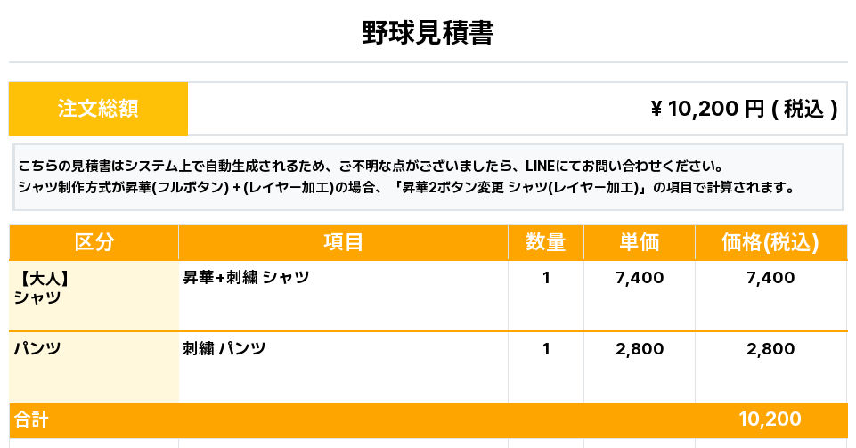
Task: Click the LINE inquiry notice text line
Action: tap(369, 166)
